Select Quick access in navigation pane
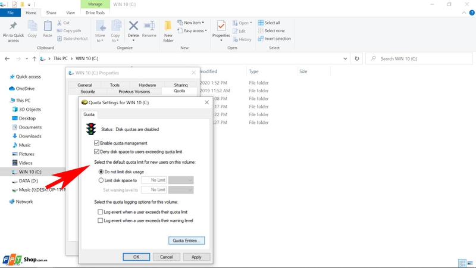 [28, 77]
